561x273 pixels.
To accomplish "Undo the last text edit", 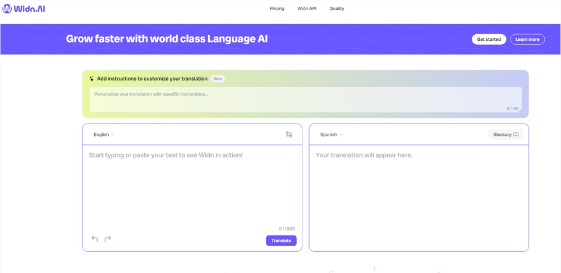I will 94,239.
